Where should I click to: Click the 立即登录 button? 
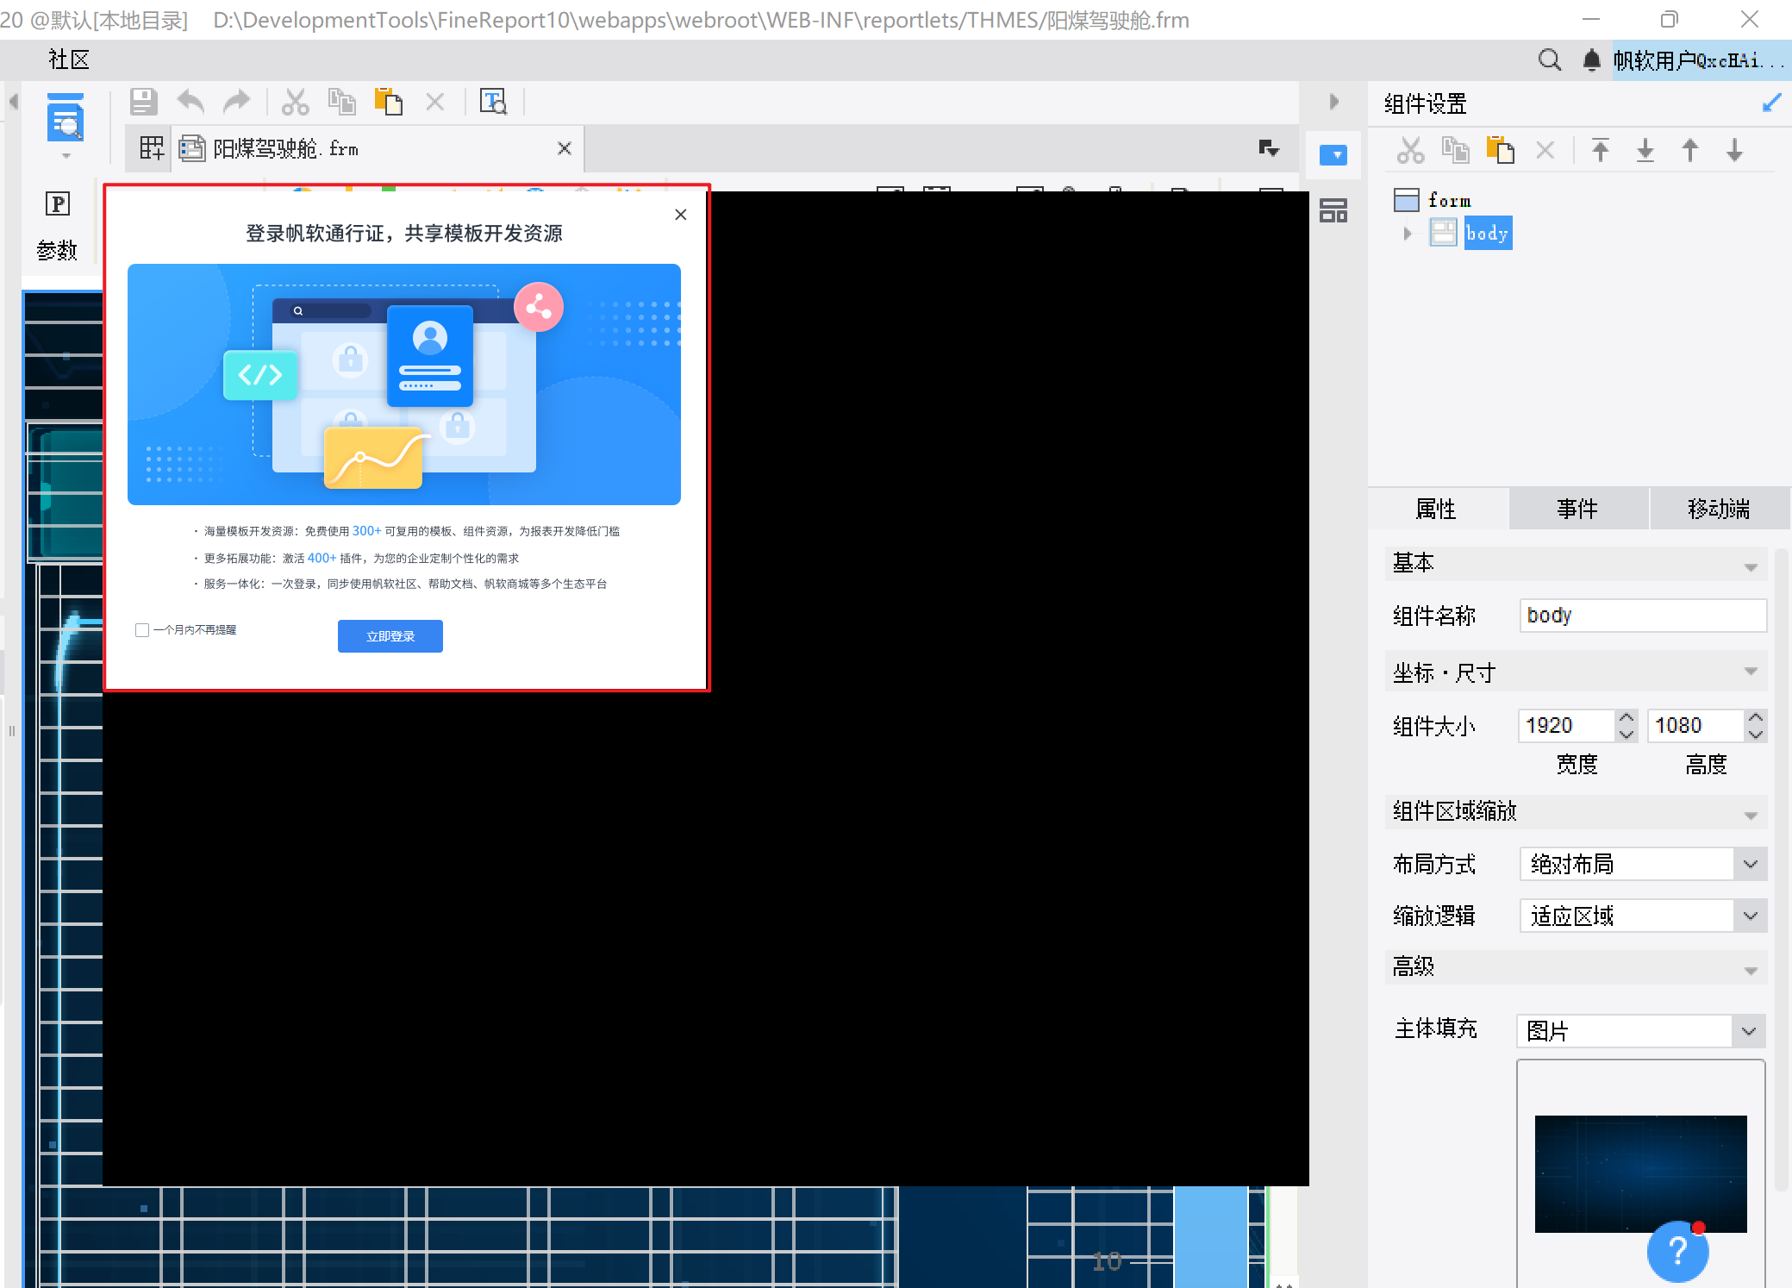click(x=390, y=636)
